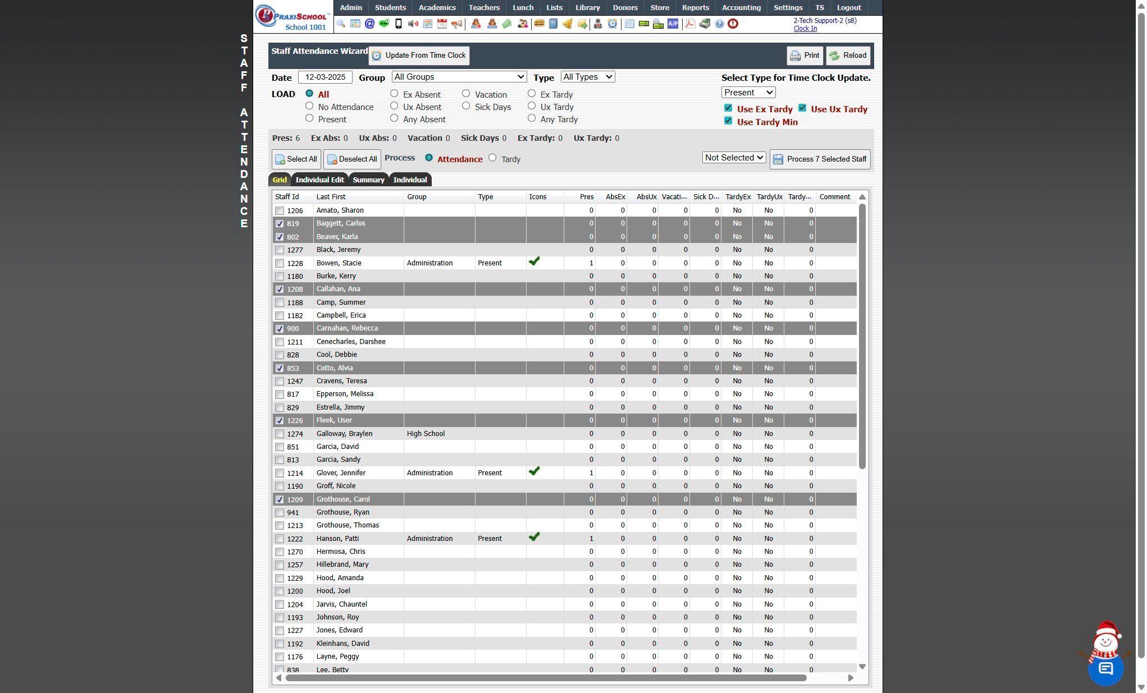Open the Accounting menu

click(x=741, y=7)
